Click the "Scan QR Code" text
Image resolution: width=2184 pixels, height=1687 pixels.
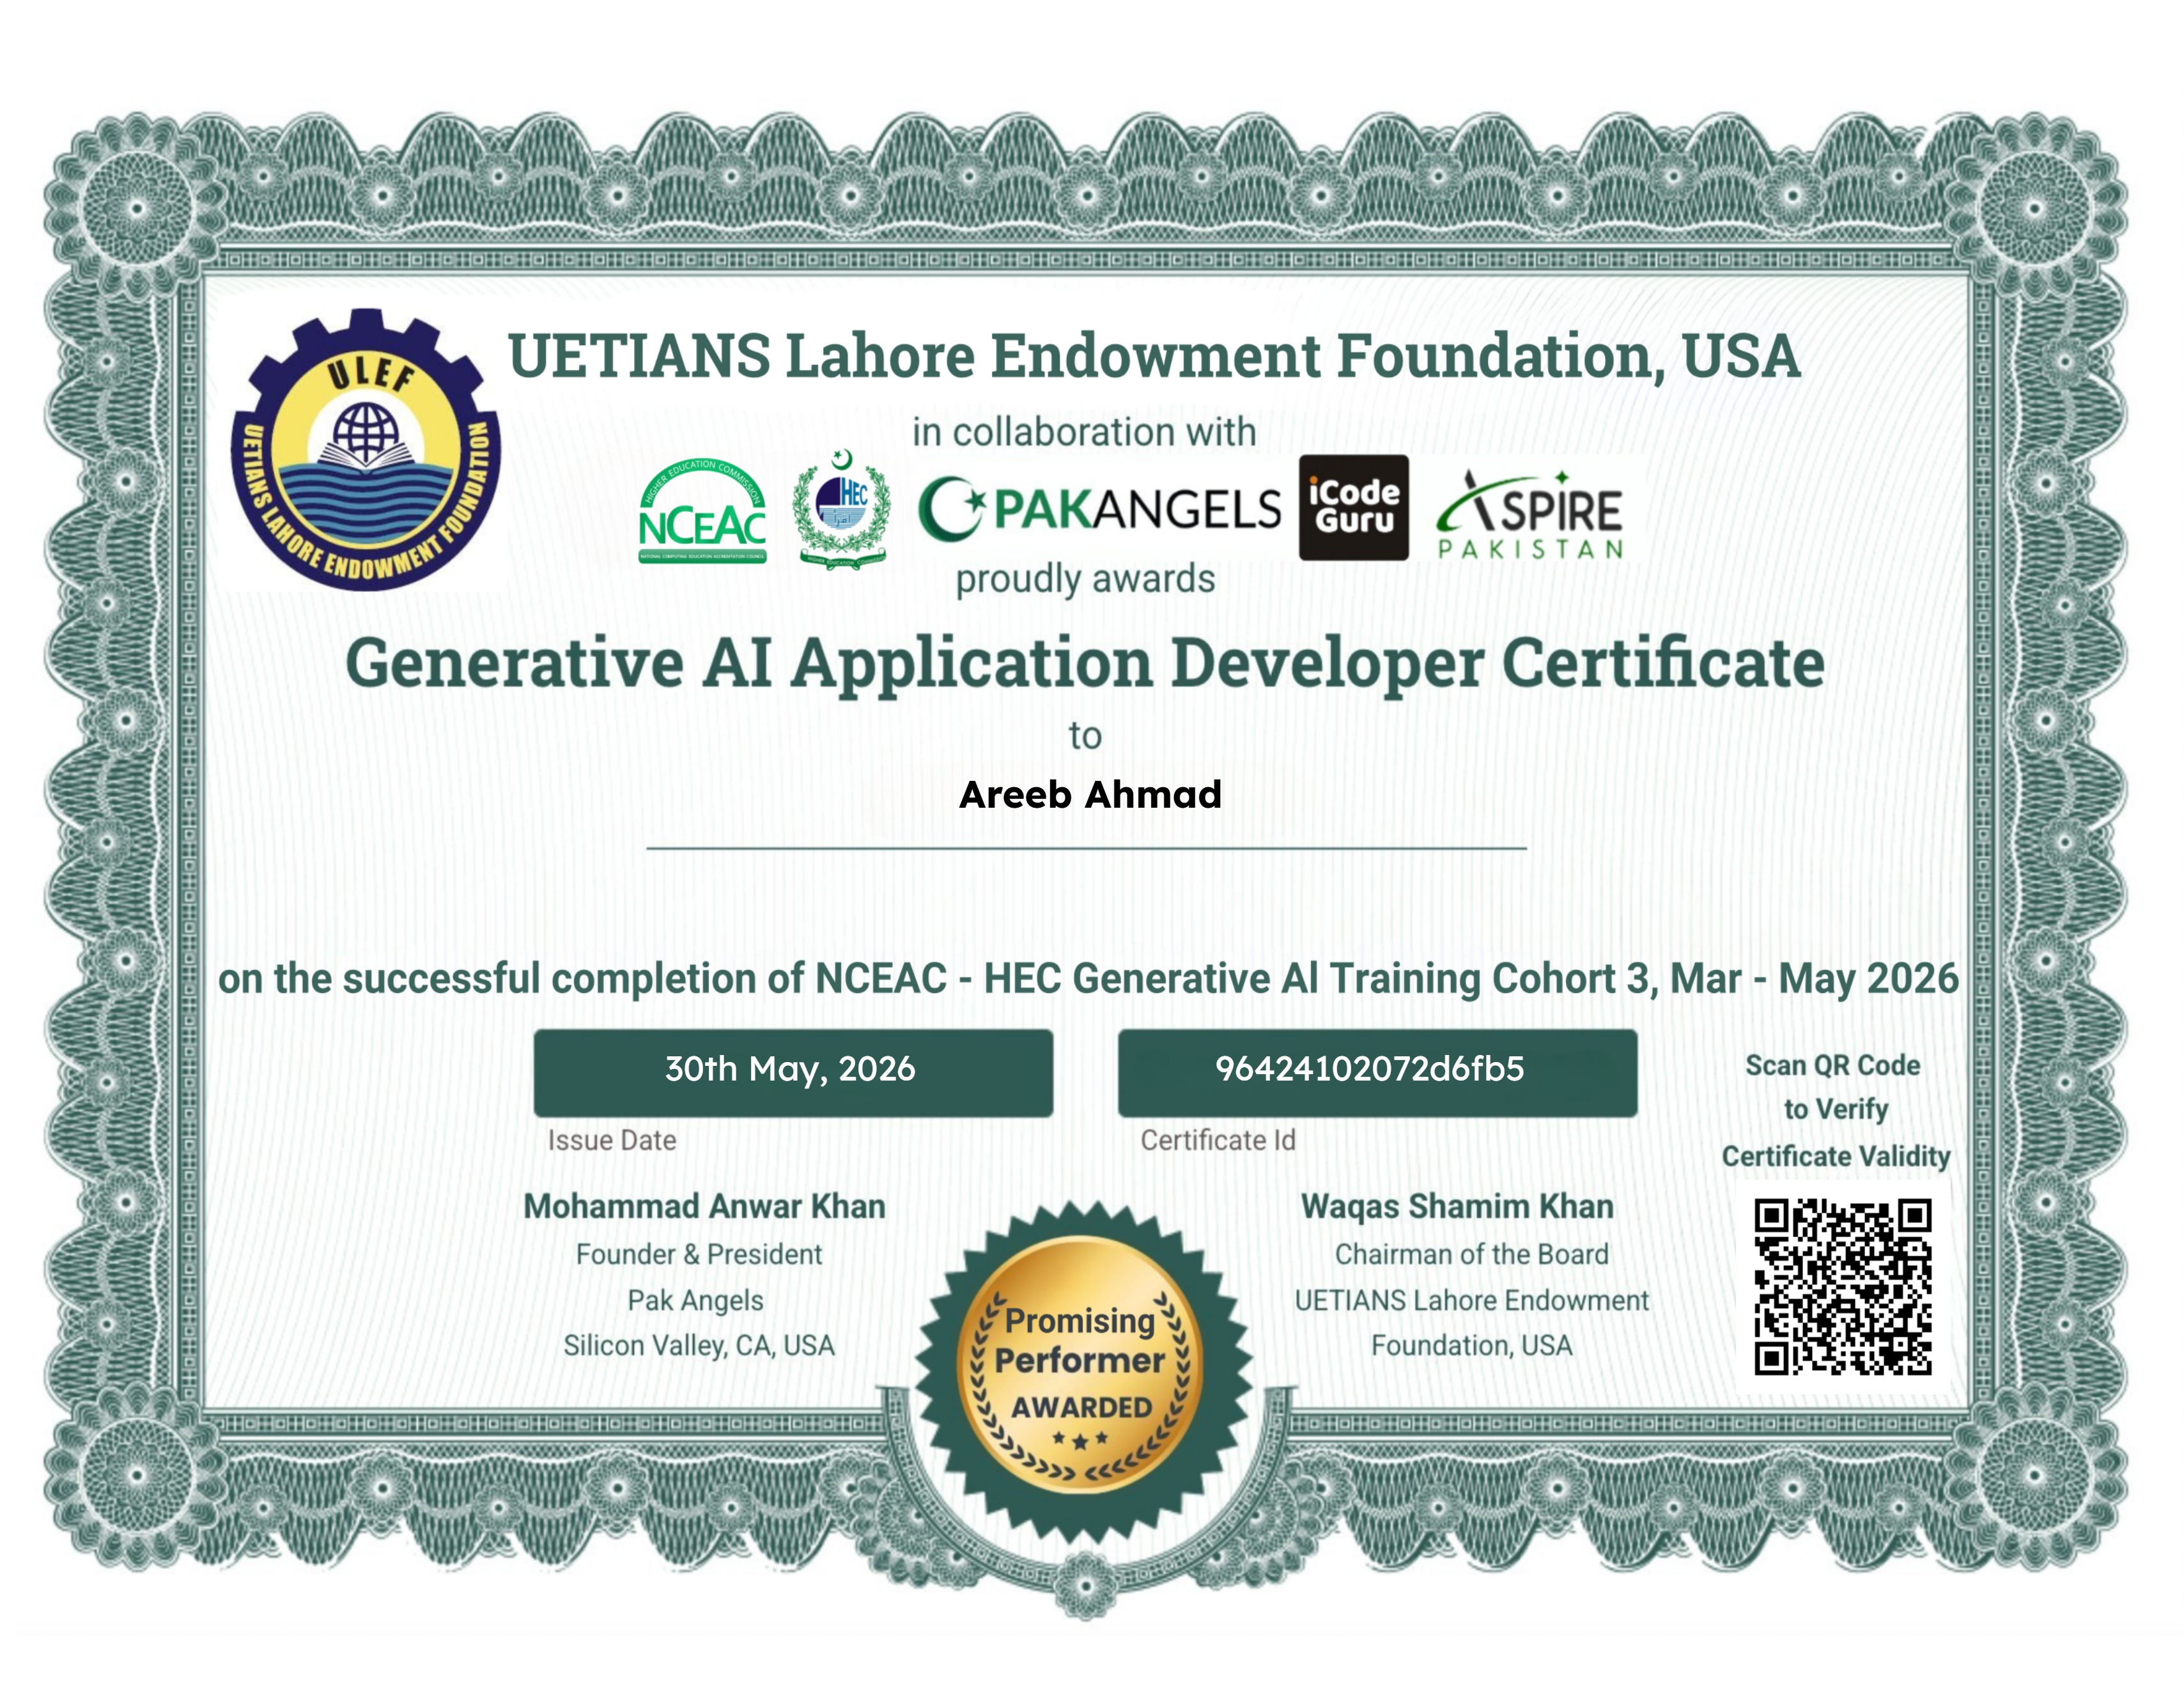click(x=1833, y=1066)
